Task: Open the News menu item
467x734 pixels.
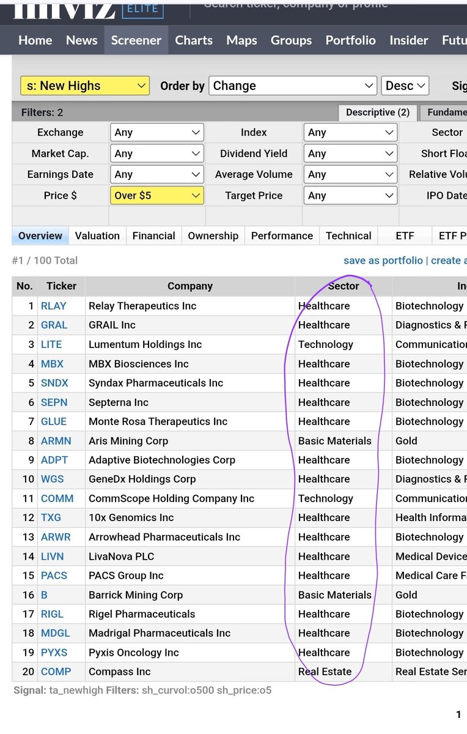Action: (x=82, y=40)
